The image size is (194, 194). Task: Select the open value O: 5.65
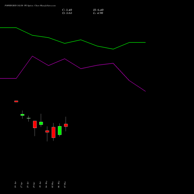tap(67, 13)
